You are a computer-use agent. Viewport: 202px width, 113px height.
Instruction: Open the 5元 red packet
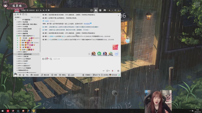(x=115, y=47)
